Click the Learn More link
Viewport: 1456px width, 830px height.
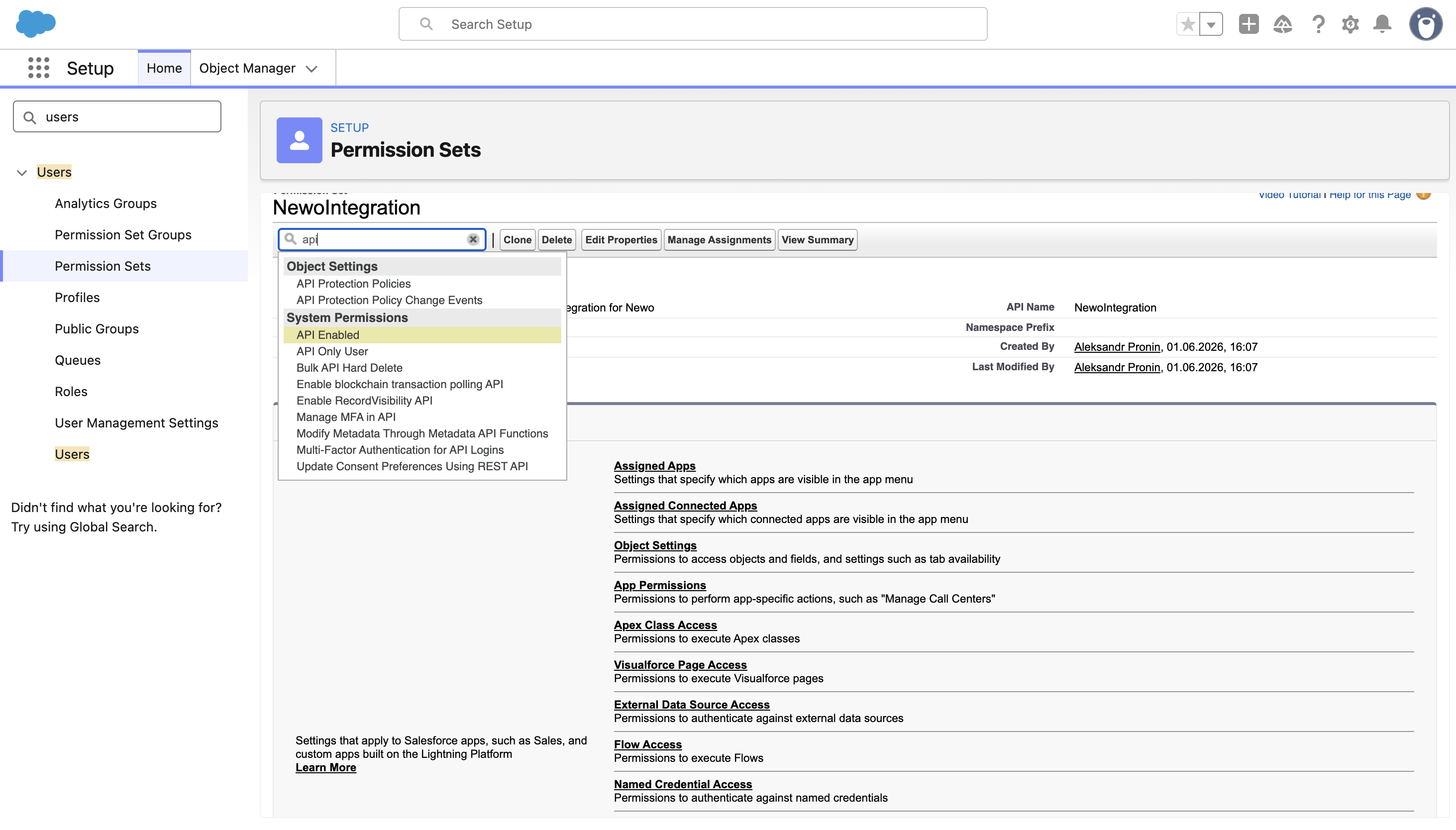[325, 768]
